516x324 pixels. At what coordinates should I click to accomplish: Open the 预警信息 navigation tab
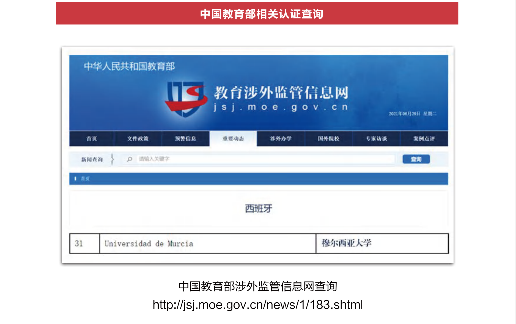point(186,139)
